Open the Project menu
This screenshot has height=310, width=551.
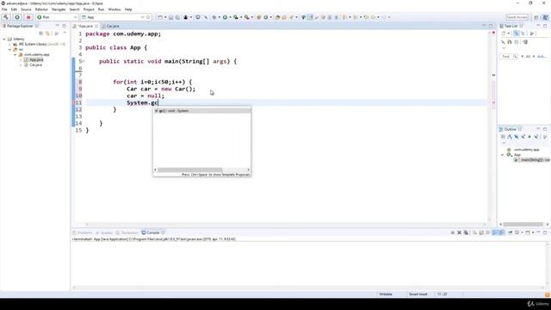(x=89, y=9)
